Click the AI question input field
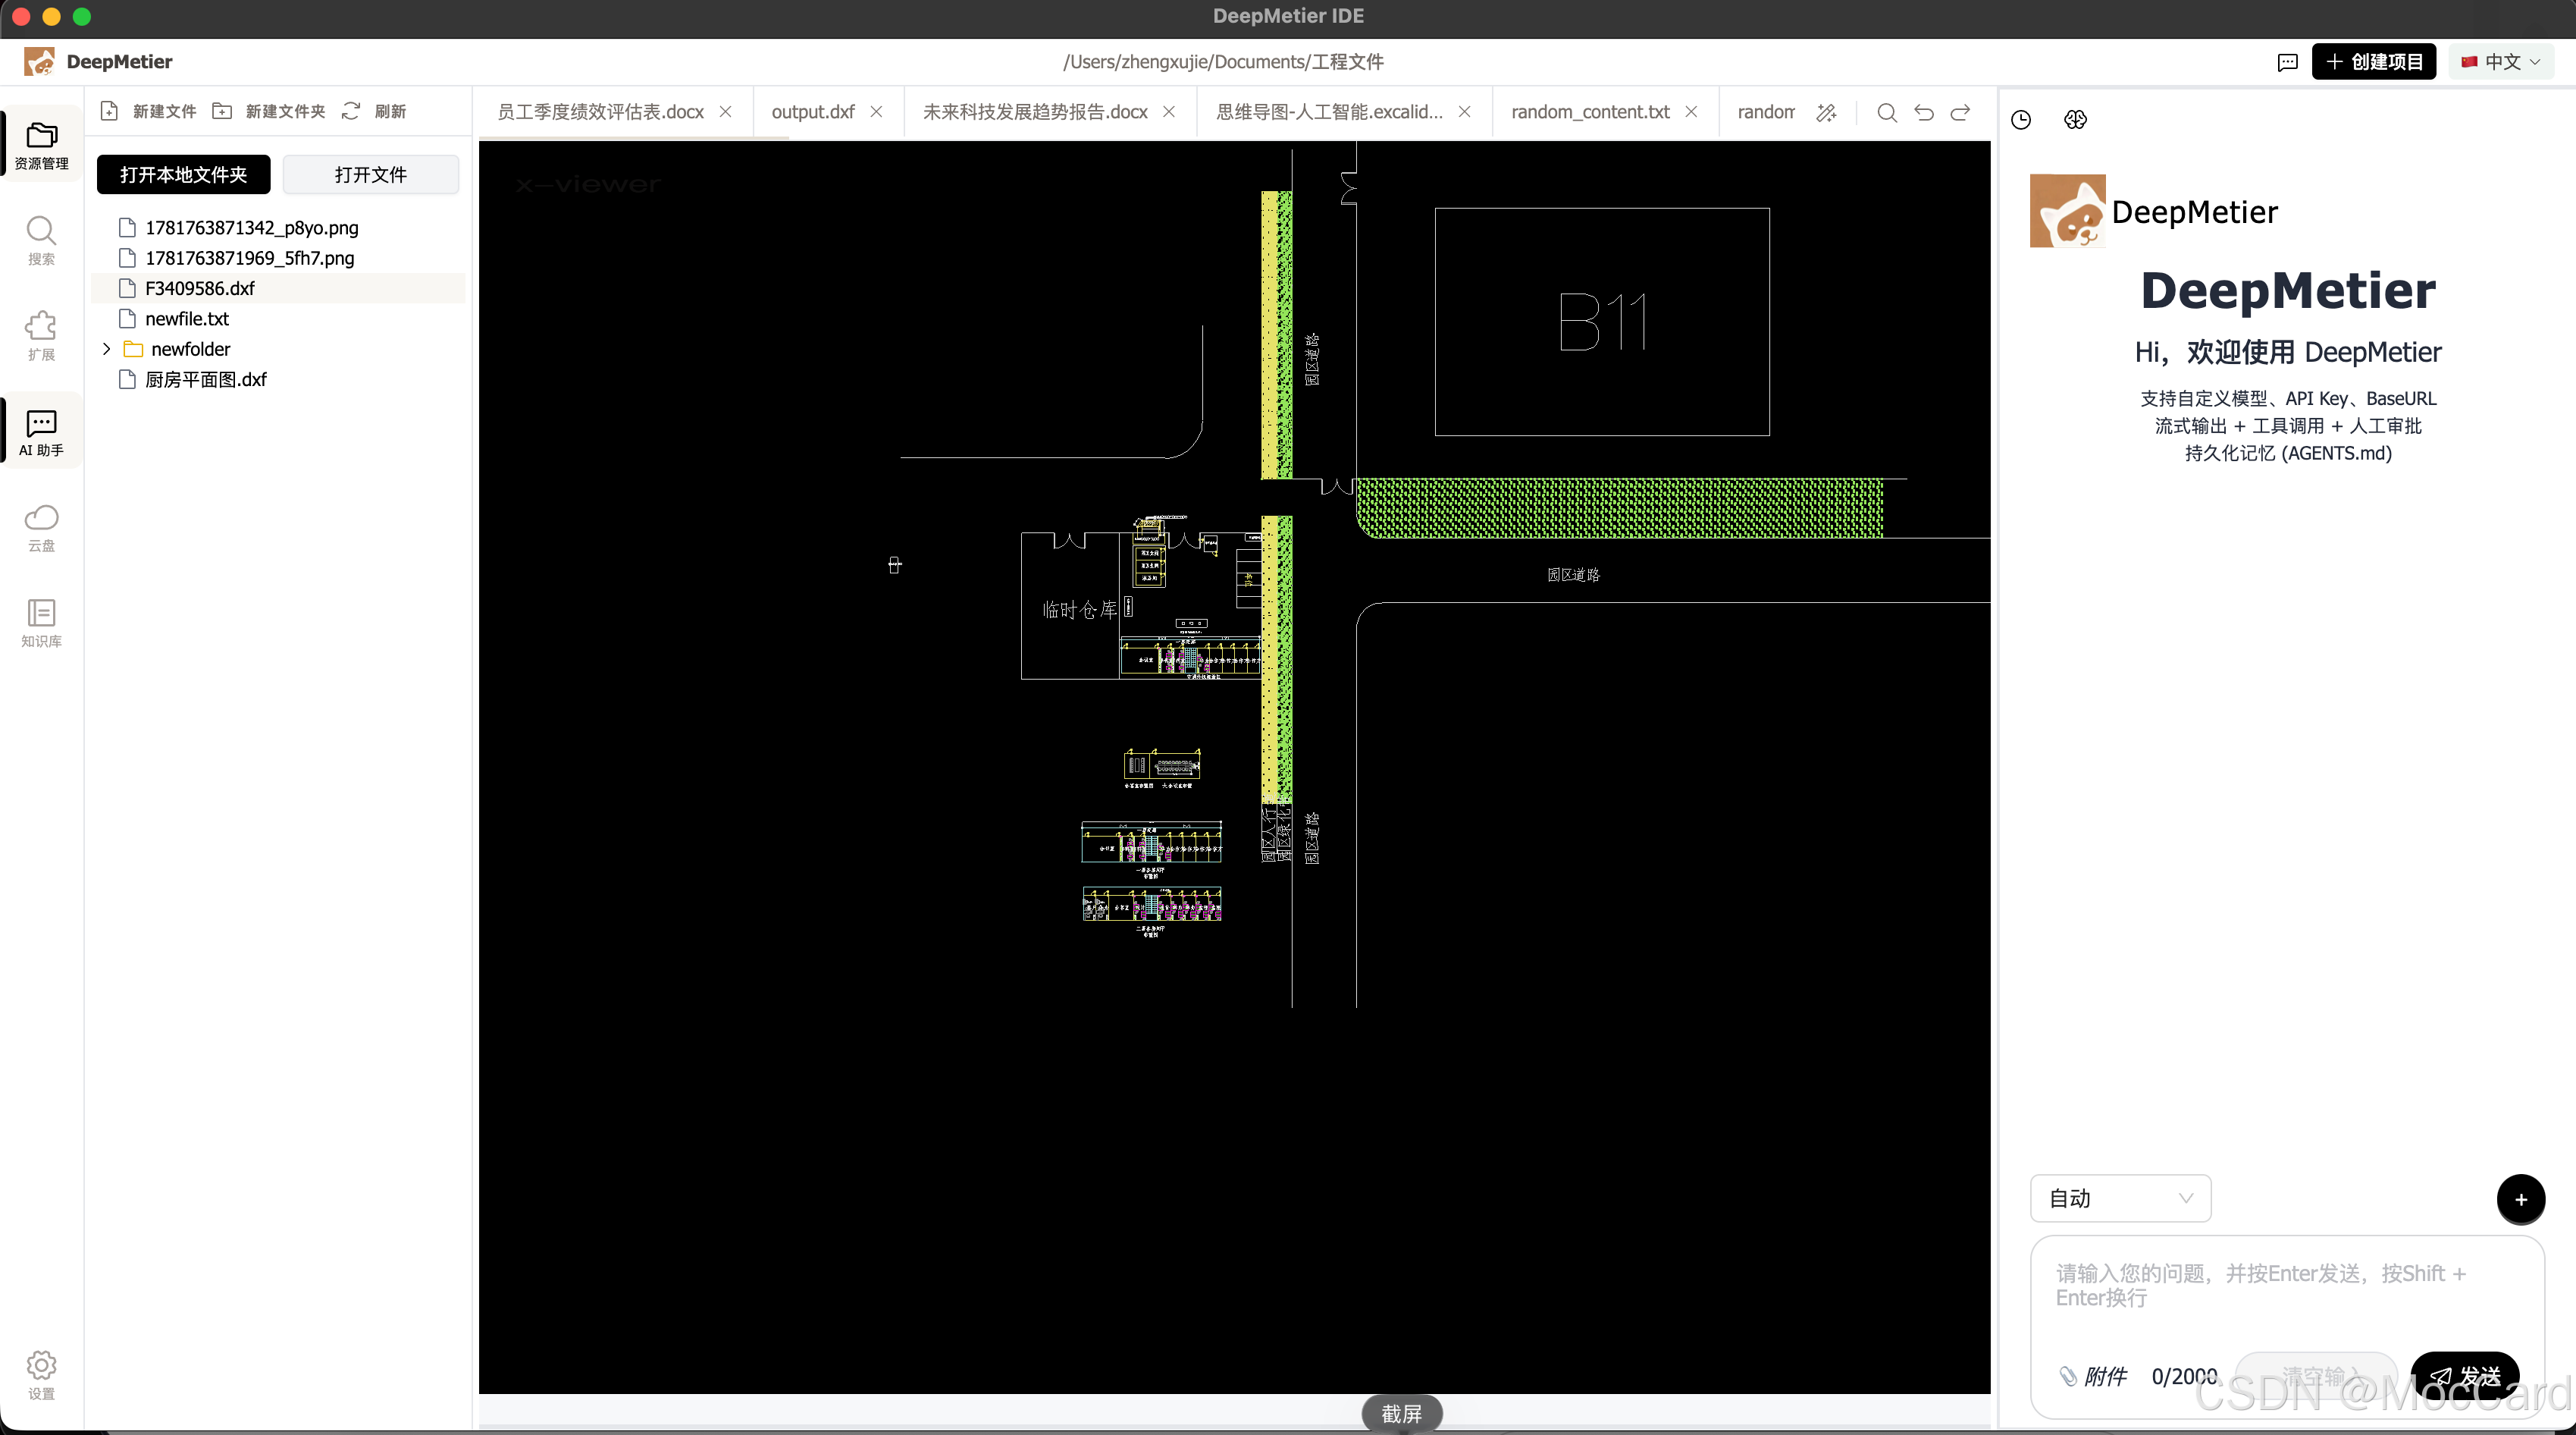 [x=2286, y=1292]
